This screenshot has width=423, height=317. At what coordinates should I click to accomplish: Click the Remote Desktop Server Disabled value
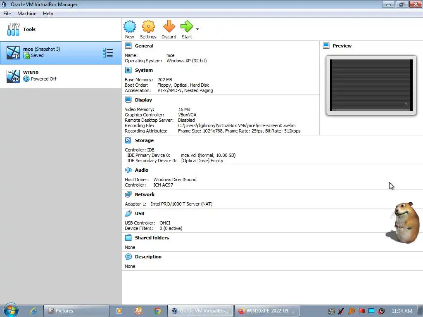click(186, 120)
